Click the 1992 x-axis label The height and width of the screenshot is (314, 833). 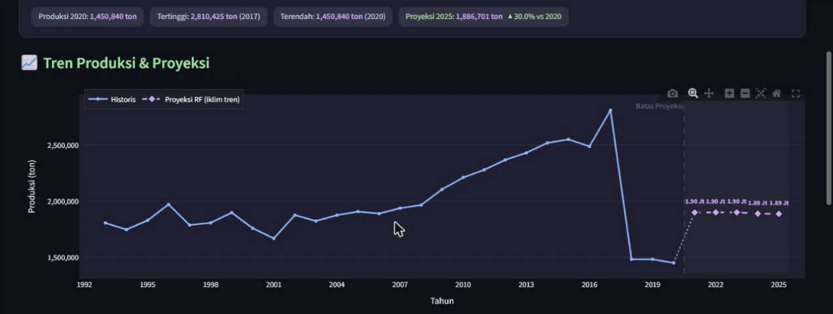85,285
